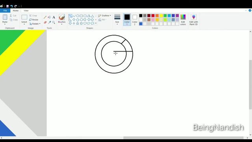The width and height of the screenshot is (252, 142).
Task: Choose the Down arrow shape
Action: (x=70, y=23)
